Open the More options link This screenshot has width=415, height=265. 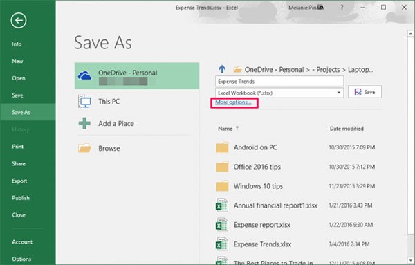pyautogui.click(x=233, y=102)
